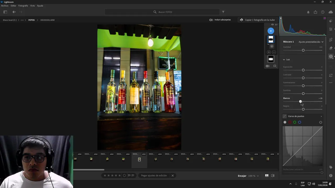Open the Masking tool in right sidebar
The height and width of the screenshot is (188, 335).
pos(331,57)
